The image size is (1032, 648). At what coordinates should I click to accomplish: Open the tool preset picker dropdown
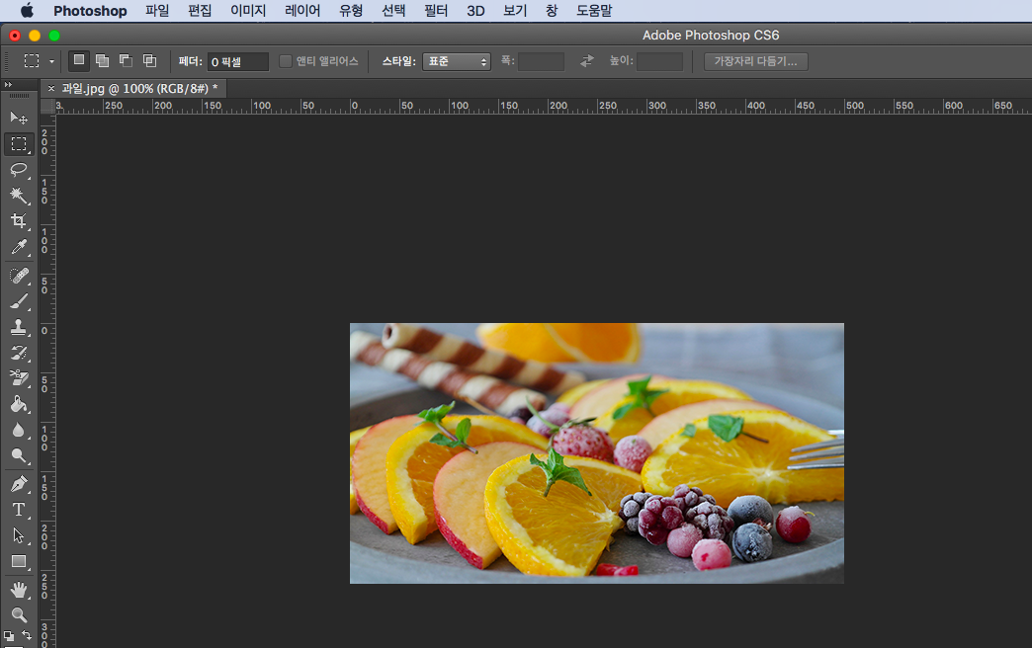(x=51, y=61)
